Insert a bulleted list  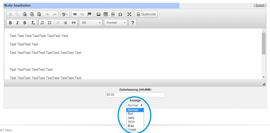click(x=50, y=23)
